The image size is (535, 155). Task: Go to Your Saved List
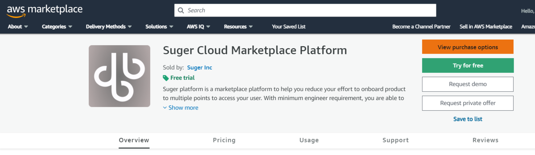(x=289, y=27)
